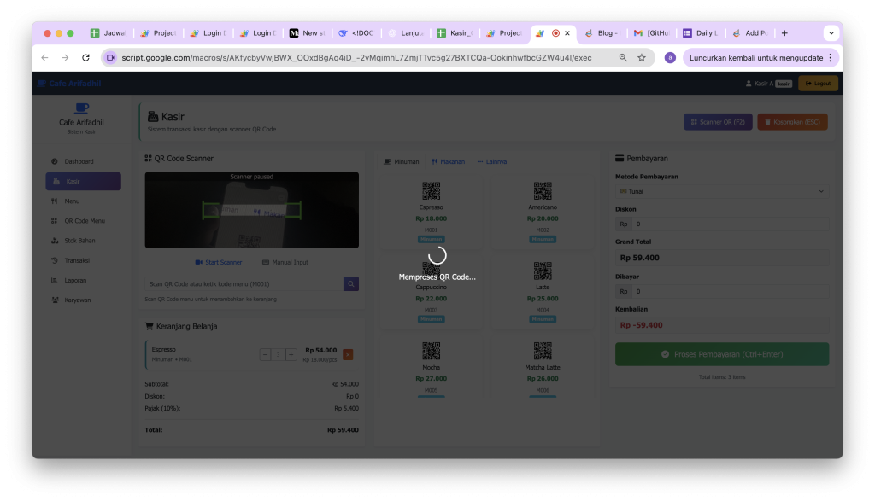Bookmark page with the star icon
Screen dimensions: 875x501
642,58
